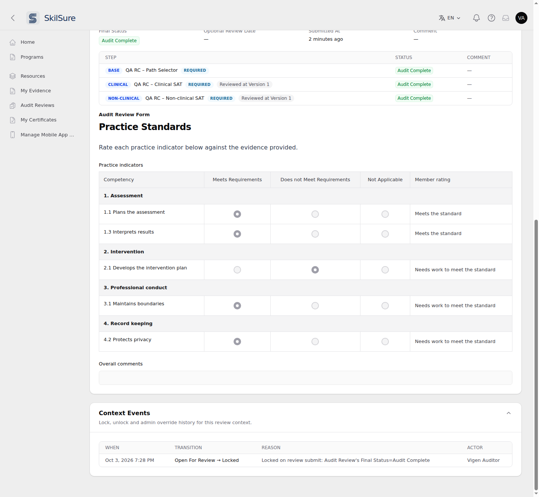
Task: Click the Vigen Auditor actor cell
Action: (483, 460)
